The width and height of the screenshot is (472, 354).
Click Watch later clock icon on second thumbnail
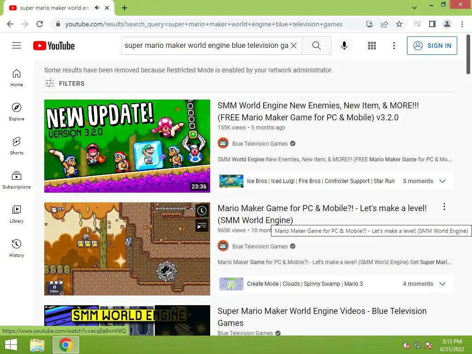pyautogui.click(x=202, y=211)
